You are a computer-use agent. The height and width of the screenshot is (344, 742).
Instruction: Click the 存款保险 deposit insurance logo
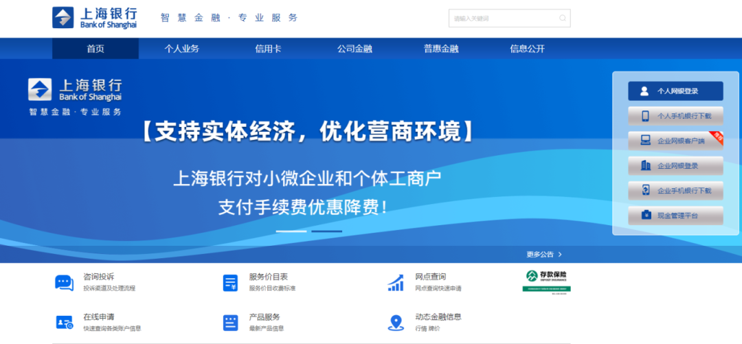click(547, 282)
